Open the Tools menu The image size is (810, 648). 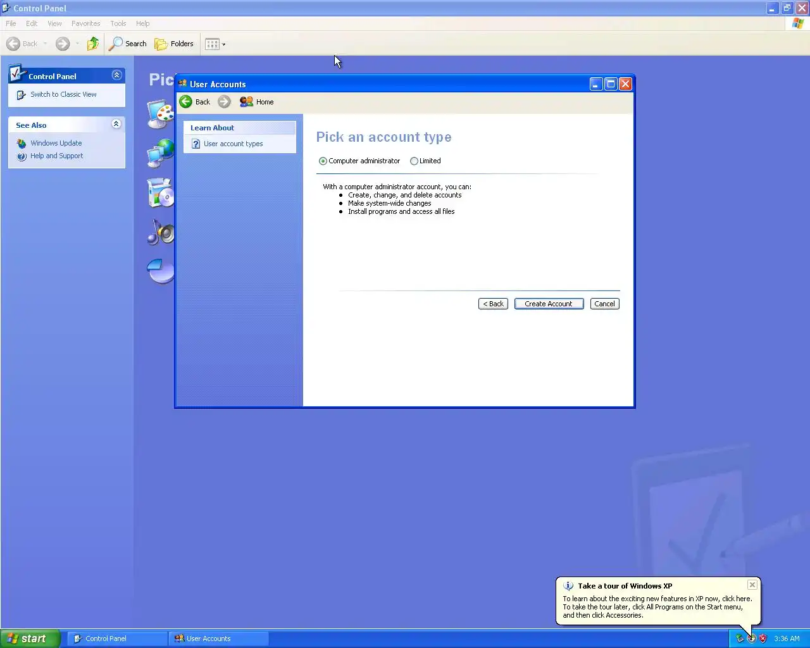118,23
